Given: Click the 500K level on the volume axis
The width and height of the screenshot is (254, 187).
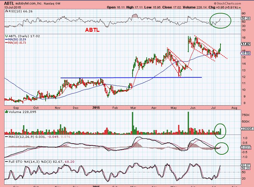Looking at the screenshot, I should tap(246, 121).
